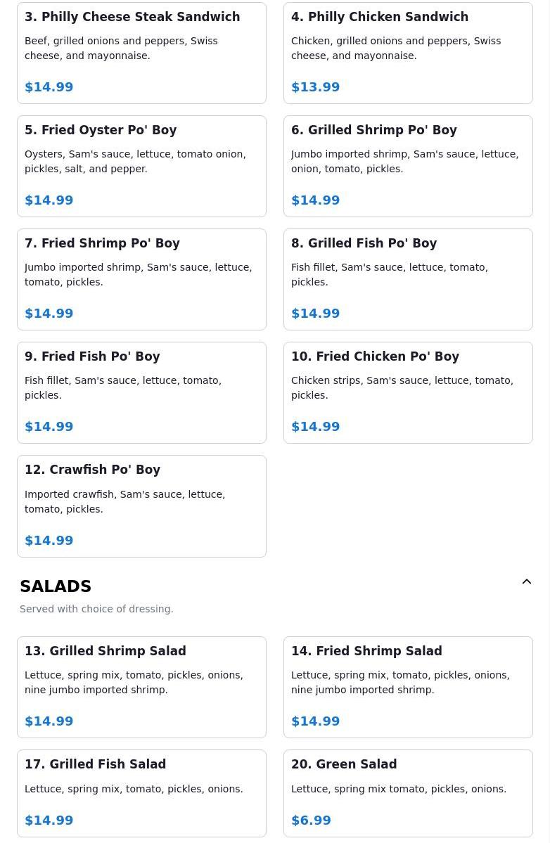Pick the Grilled Shrimp Po' Boy card
The width and height of the screenshot is (550, 843).
point(408,166)
